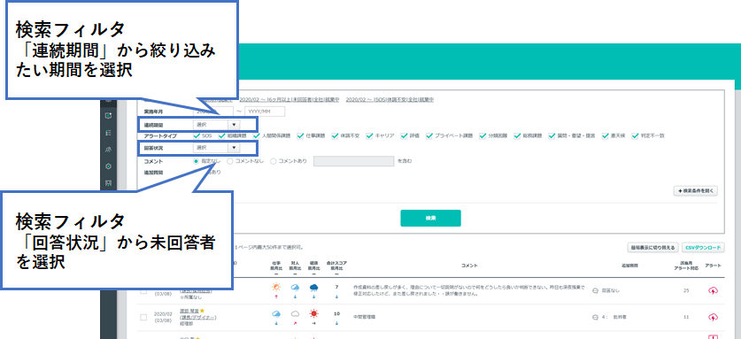Screen dimensions: 741x339
Task: Click the YYYY/MM end month field
Action: (265, 112)
